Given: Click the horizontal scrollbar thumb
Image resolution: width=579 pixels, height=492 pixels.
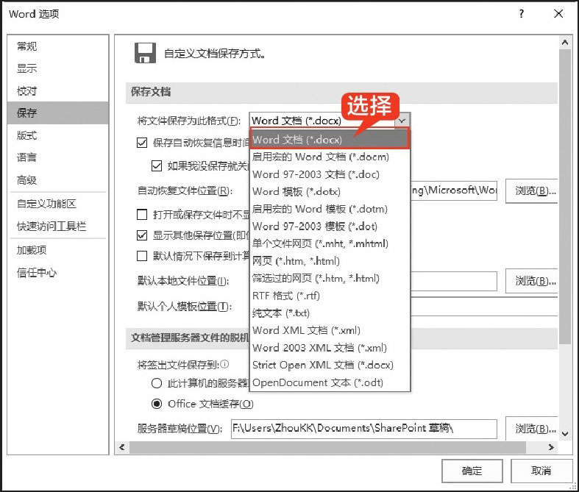Looking at the screenshot, I should (327, 447).
